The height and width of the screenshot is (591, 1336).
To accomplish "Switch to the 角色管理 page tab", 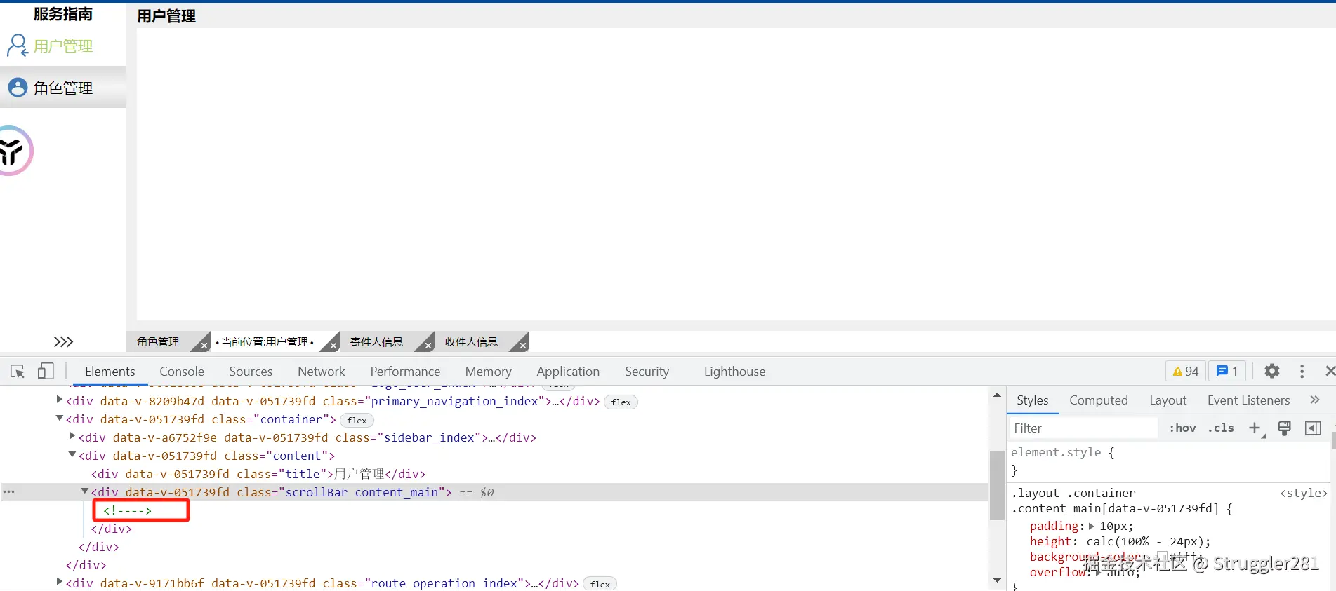I will point(158,341).
